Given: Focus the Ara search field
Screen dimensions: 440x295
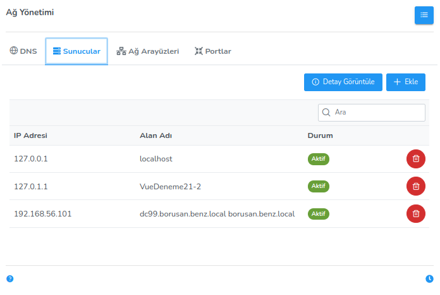Looking at the screenshot, I should click(376, 112).
